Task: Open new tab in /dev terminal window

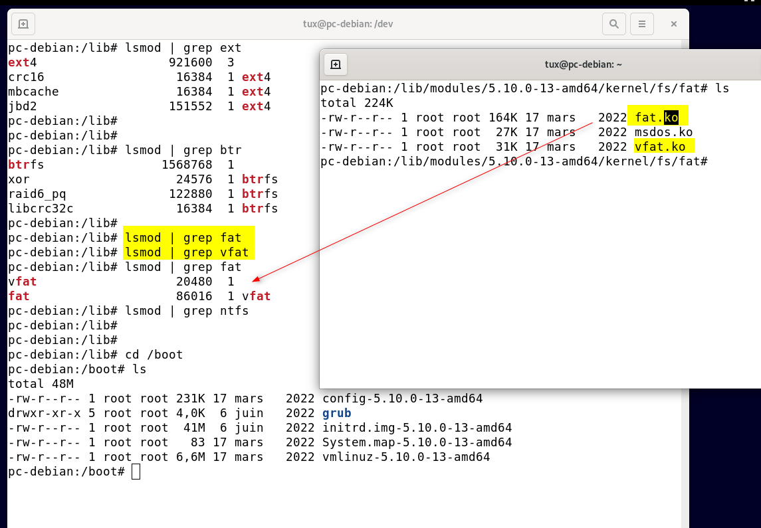Action: tap(23, 24)
